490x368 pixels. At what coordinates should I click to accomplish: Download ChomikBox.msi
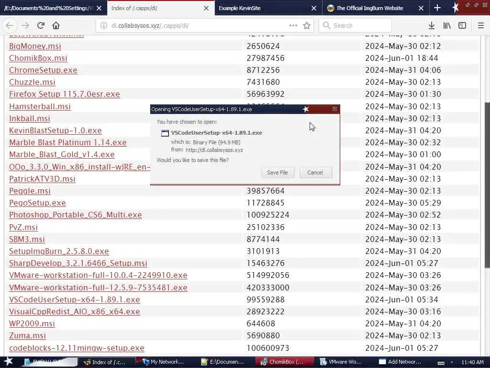pos(38,58)
